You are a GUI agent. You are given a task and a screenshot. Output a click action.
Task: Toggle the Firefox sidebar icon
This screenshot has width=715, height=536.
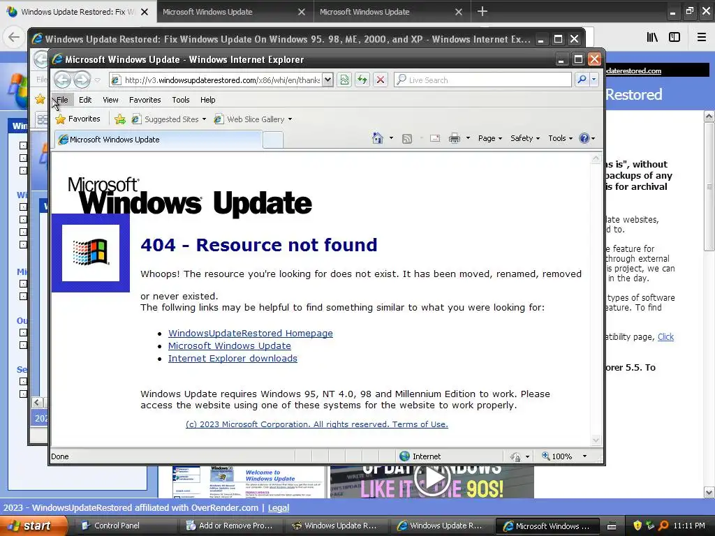coord(675,38)
